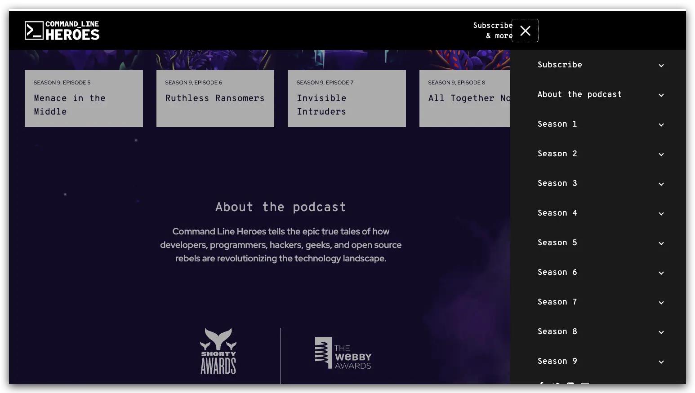
Task: Select Season 6 menu item
Action: coord(557,272)
